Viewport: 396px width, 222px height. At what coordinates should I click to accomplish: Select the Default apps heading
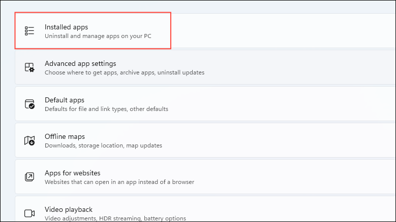(x=65, y=100)
